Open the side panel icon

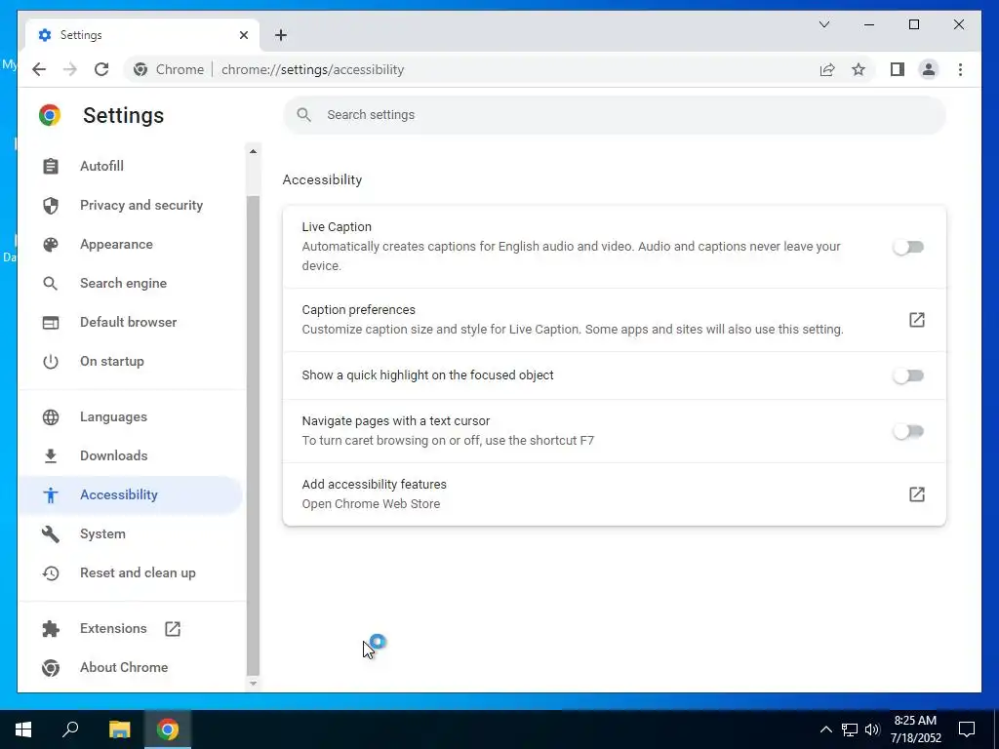pyautogui.click(x=898, y=69)
